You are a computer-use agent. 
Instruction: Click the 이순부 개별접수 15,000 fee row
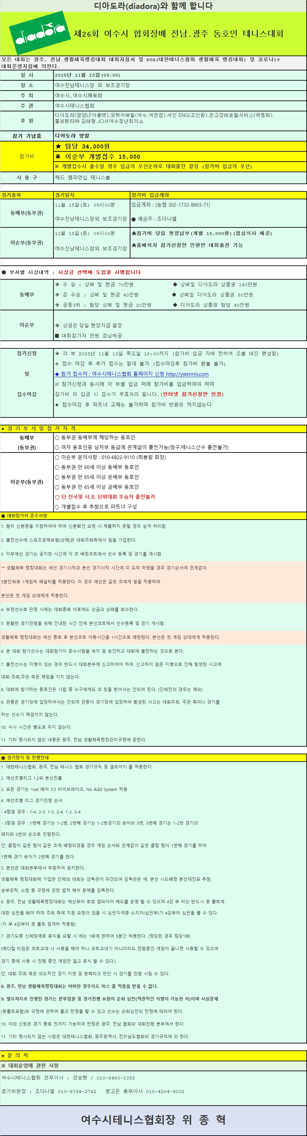(98, 157)
